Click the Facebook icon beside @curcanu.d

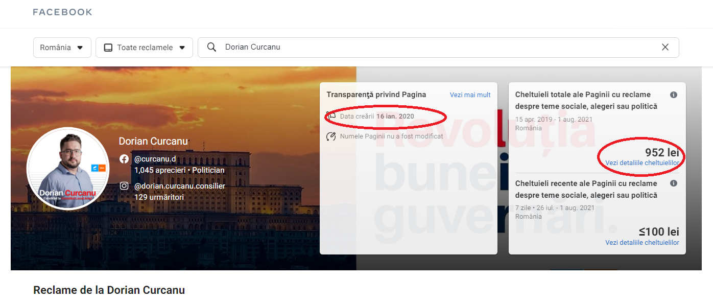124,159
